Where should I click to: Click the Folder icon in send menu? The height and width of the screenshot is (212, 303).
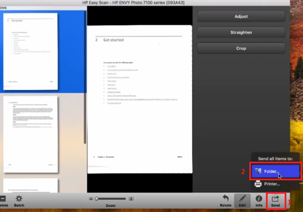tap(258, 171)
